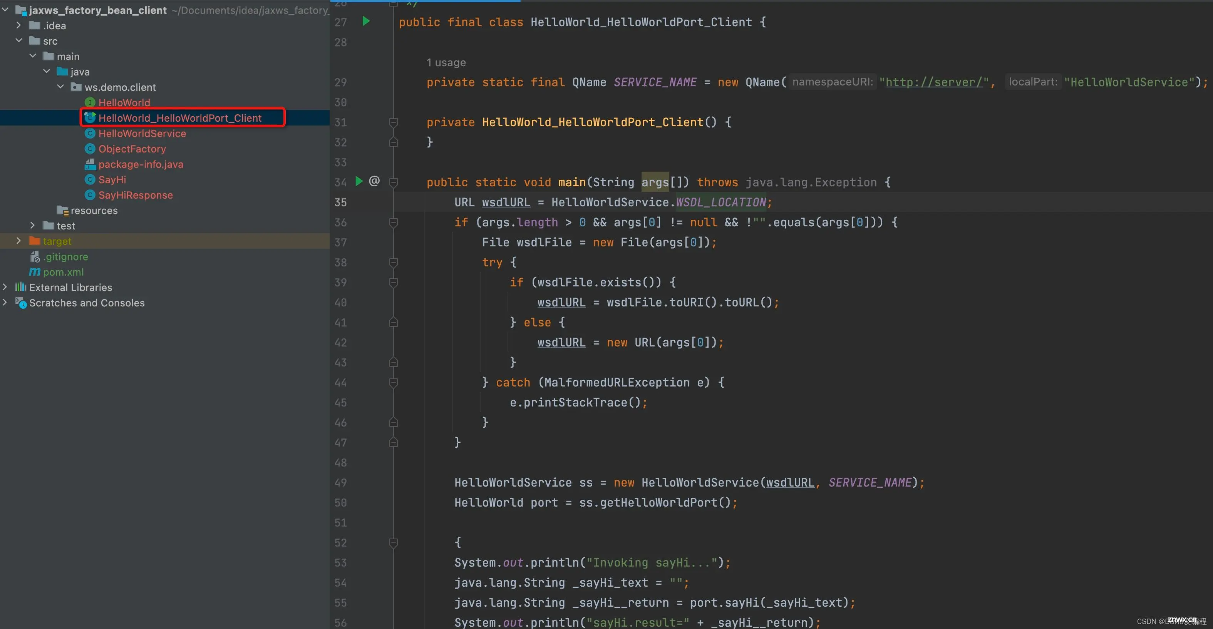Click WSDL_LOCATION constant on line 35

pos(721,202)
